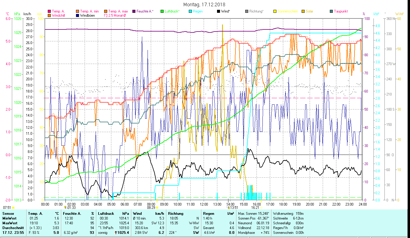The height and width of the screenshot is (238, 410).
Task: Toggle the Windböen legend box
Action: [77, 15]
